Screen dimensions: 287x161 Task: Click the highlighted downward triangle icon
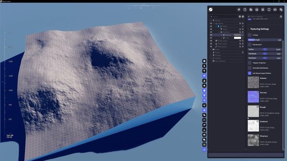204,95
